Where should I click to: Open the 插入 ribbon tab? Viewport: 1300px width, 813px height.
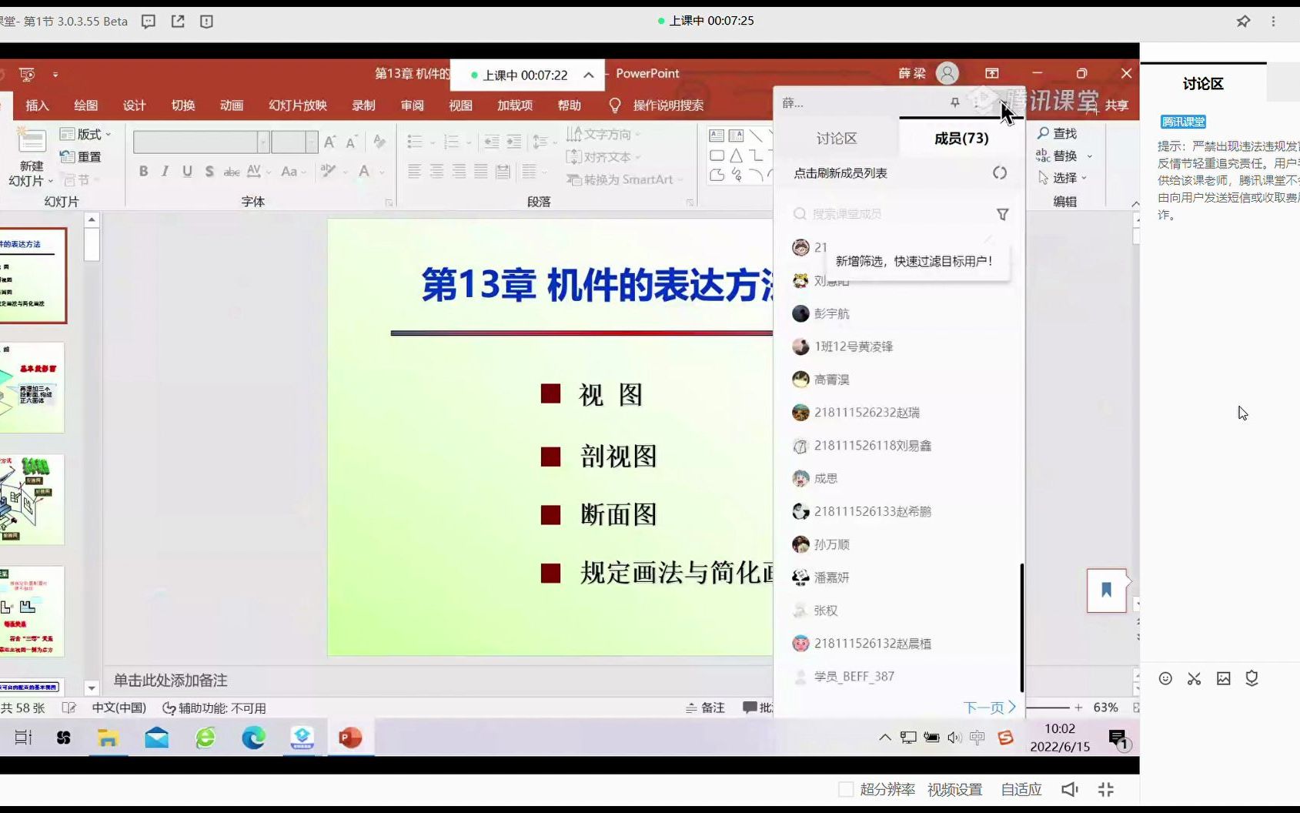(37, 105)
